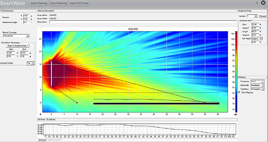The height and width of the screenshot is (142, 268).
Task: Click the red beam start marker
Action: (x=77, y=103)
